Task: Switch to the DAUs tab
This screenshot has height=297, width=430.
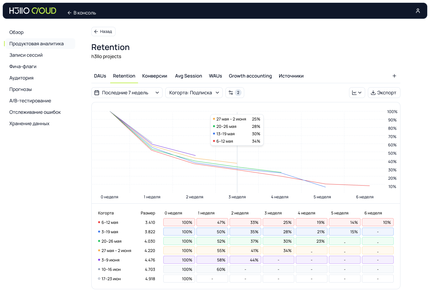Action: [x=100, y=76]
